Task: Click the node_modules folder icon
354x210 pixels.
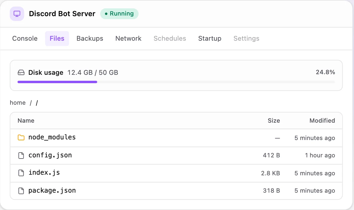Action: [21, 137]
